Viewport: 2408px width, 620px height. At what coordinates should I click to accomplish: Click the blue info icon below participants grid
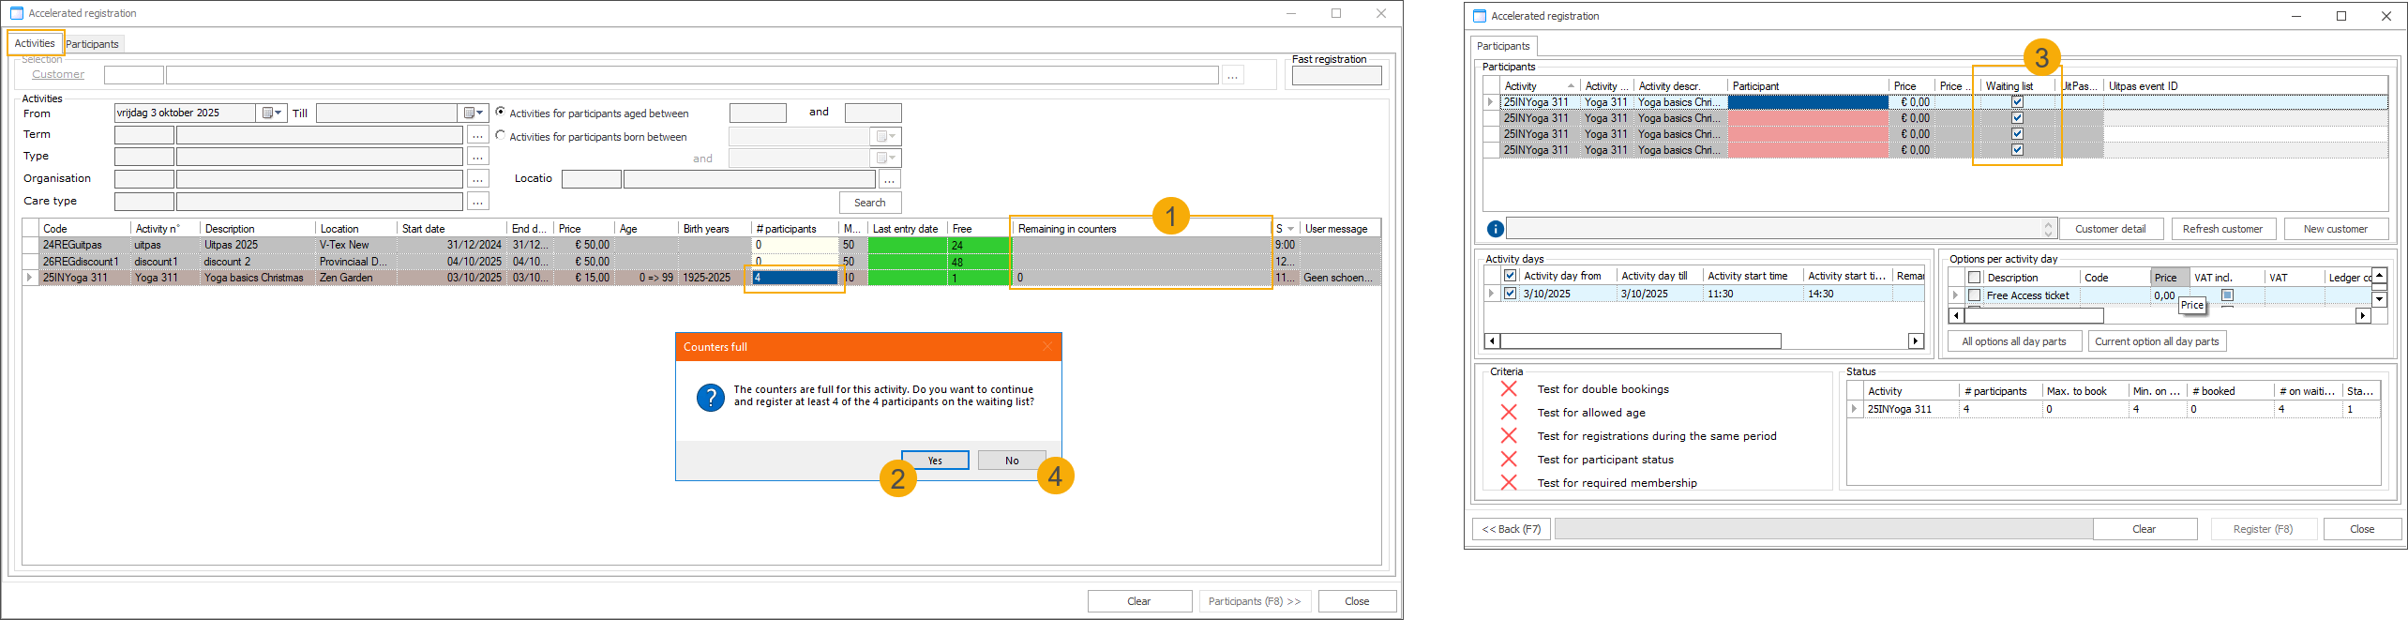coord(1495,229)
